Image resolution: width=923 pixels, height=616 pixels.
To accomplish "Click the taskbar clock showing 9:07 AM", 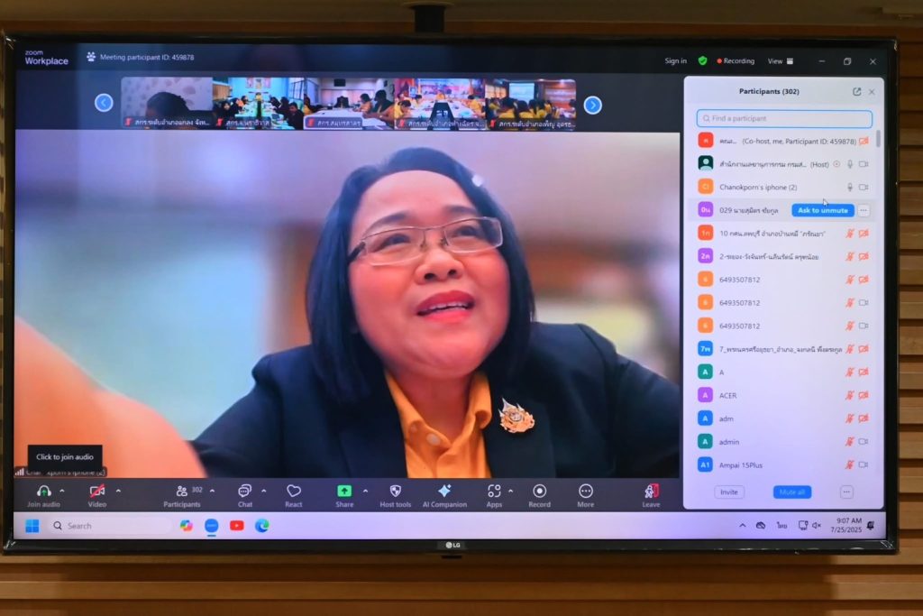I will tap(845, 525).
